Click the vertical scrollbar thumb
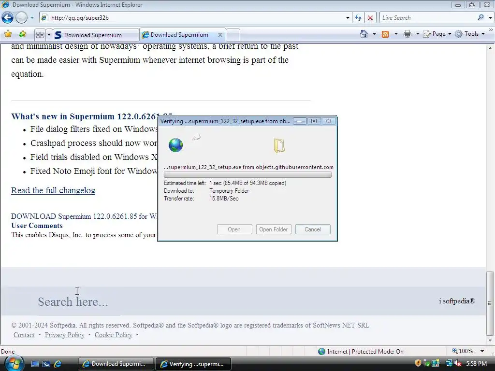Viewport: 495px width, 371px height. [x=490, y=303]
